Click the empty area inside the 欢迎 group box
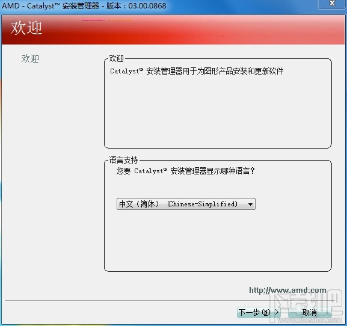This screenshot has height=326, width=347. pyautogui.click(x=218, y=111)
